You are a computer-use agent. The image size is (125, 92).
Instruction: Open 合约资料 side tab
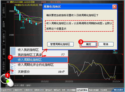pyautogui.click(x=4, y=66)
